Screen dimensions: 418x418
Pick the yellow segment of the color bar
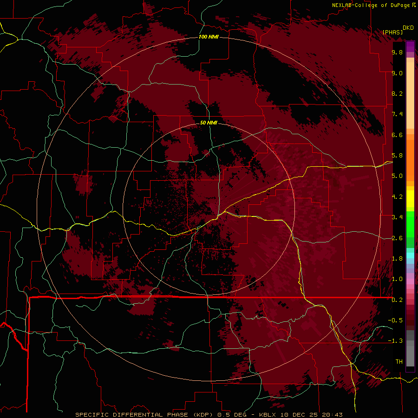click(410, 199)
